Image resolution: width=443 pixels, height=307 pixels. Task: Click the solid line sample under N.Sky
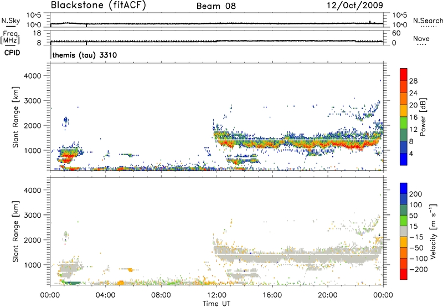coord(11,27)
